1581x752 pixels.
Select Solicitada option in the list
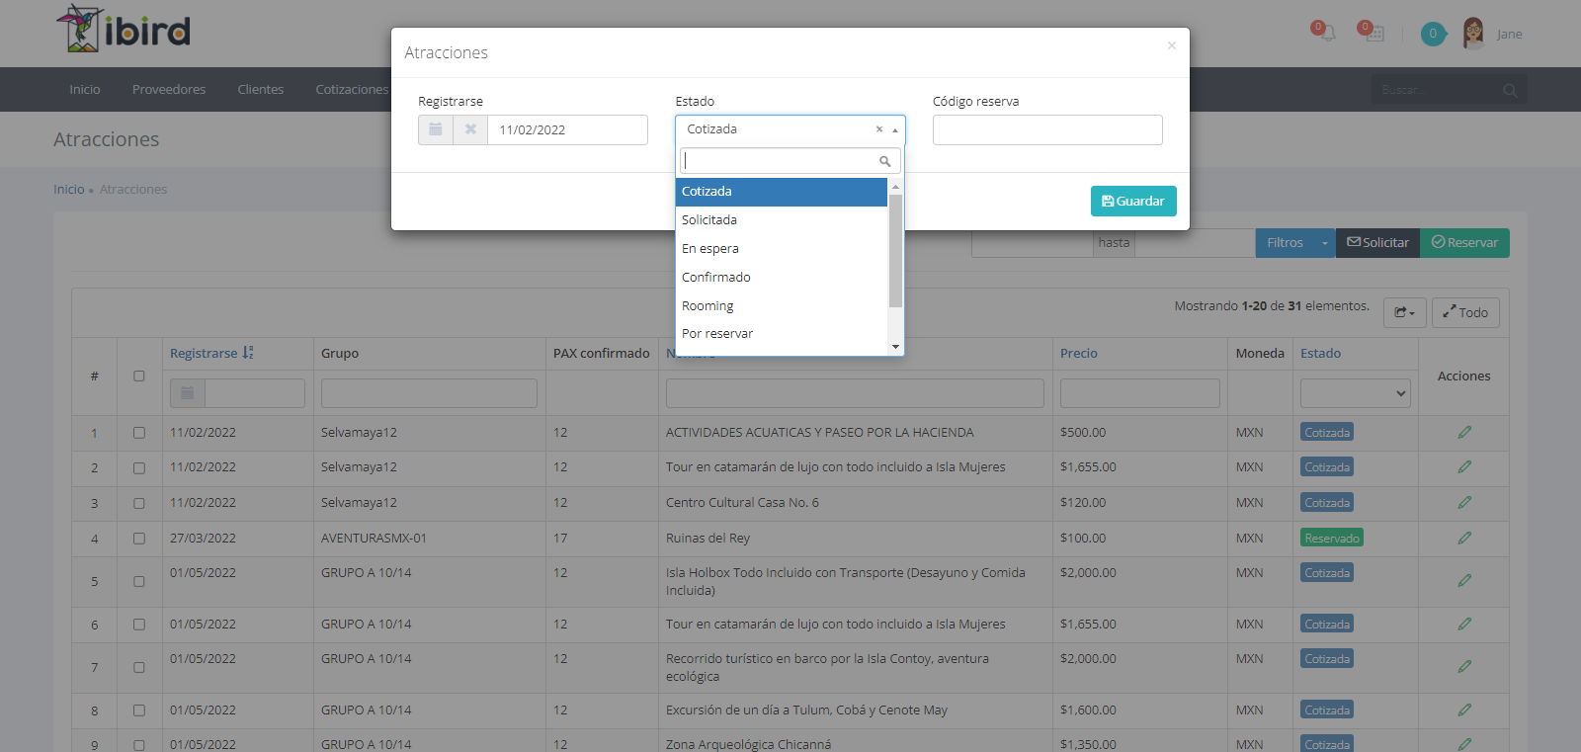click(782, 220)
